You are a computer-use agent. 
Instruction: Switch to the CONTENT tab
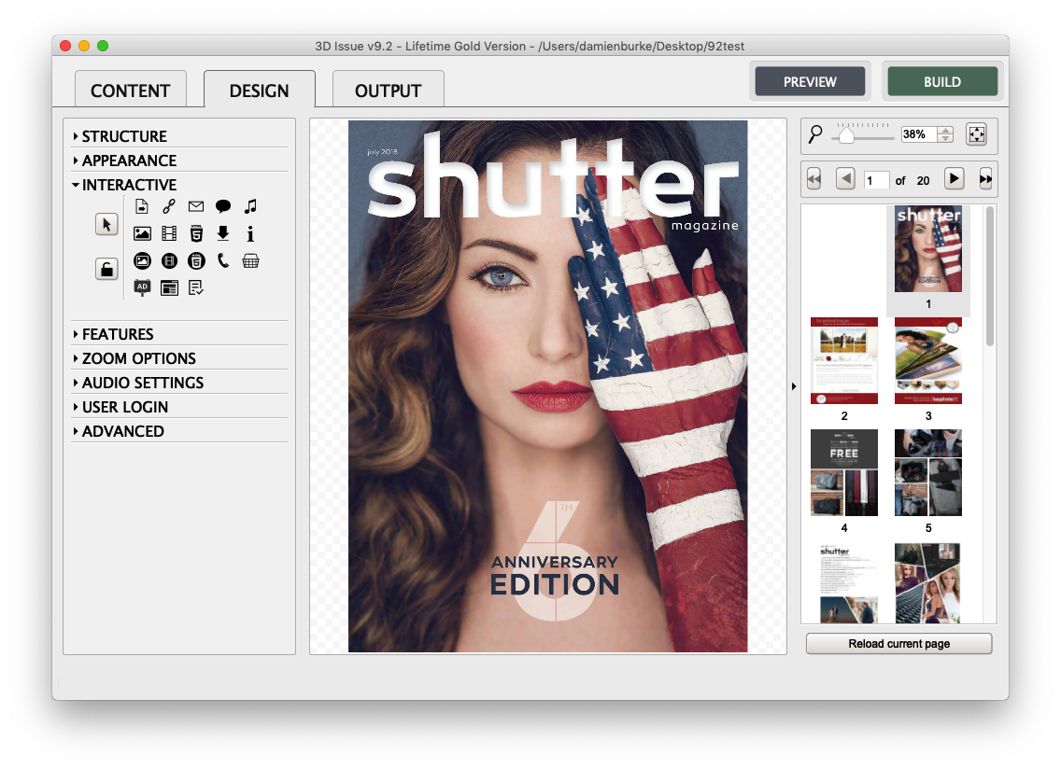(x=130, y=91)
